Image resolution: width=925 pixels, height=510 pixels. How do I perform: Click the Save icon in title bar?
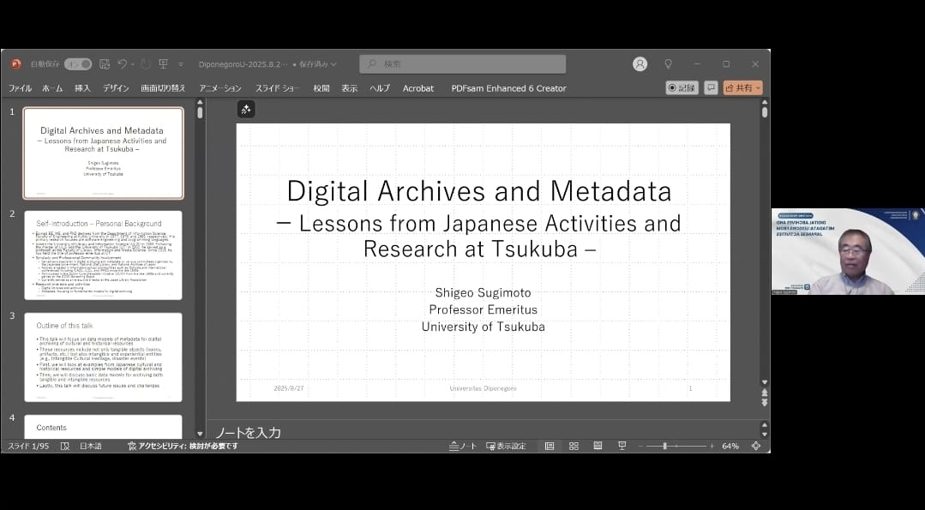point(105,64)
